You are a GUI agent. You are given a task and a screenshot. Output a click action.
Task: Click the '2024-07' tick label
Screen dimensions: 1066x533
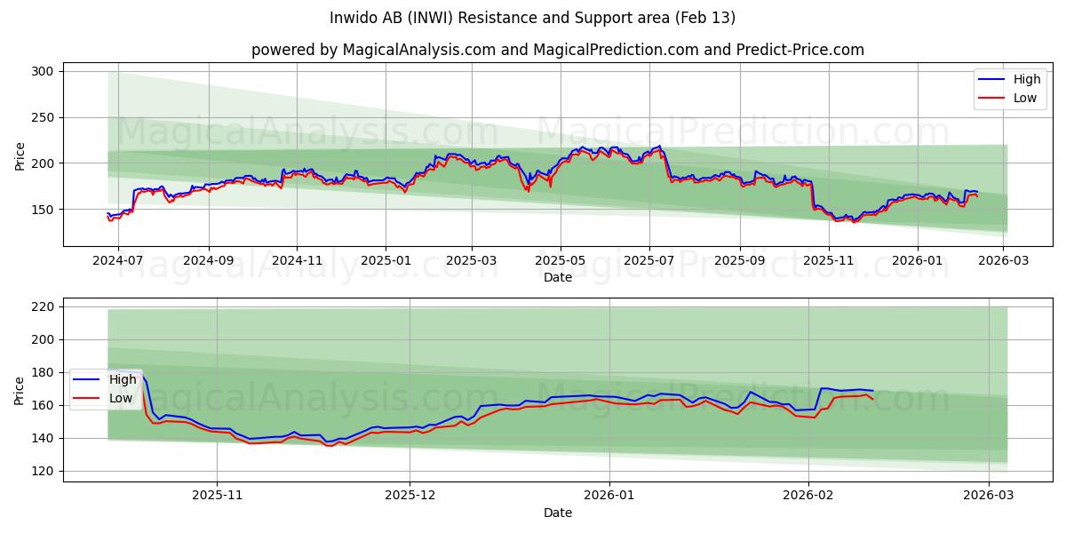pos(118,260)
